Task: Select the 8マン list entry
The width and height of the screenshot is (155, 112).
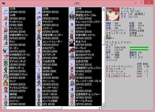Action: click(19, 43)
